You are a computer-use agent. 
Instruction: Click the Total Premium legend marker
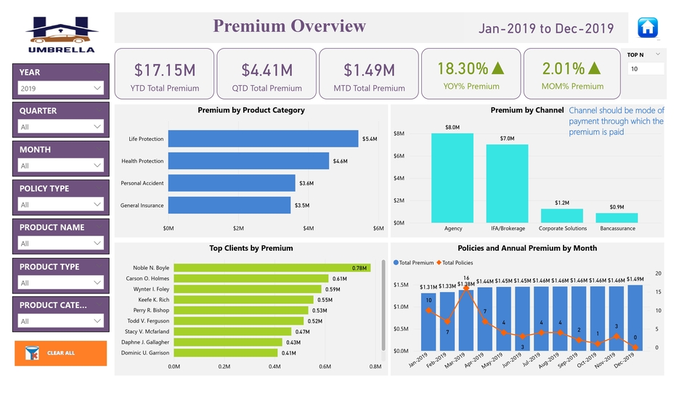point(396,262)
